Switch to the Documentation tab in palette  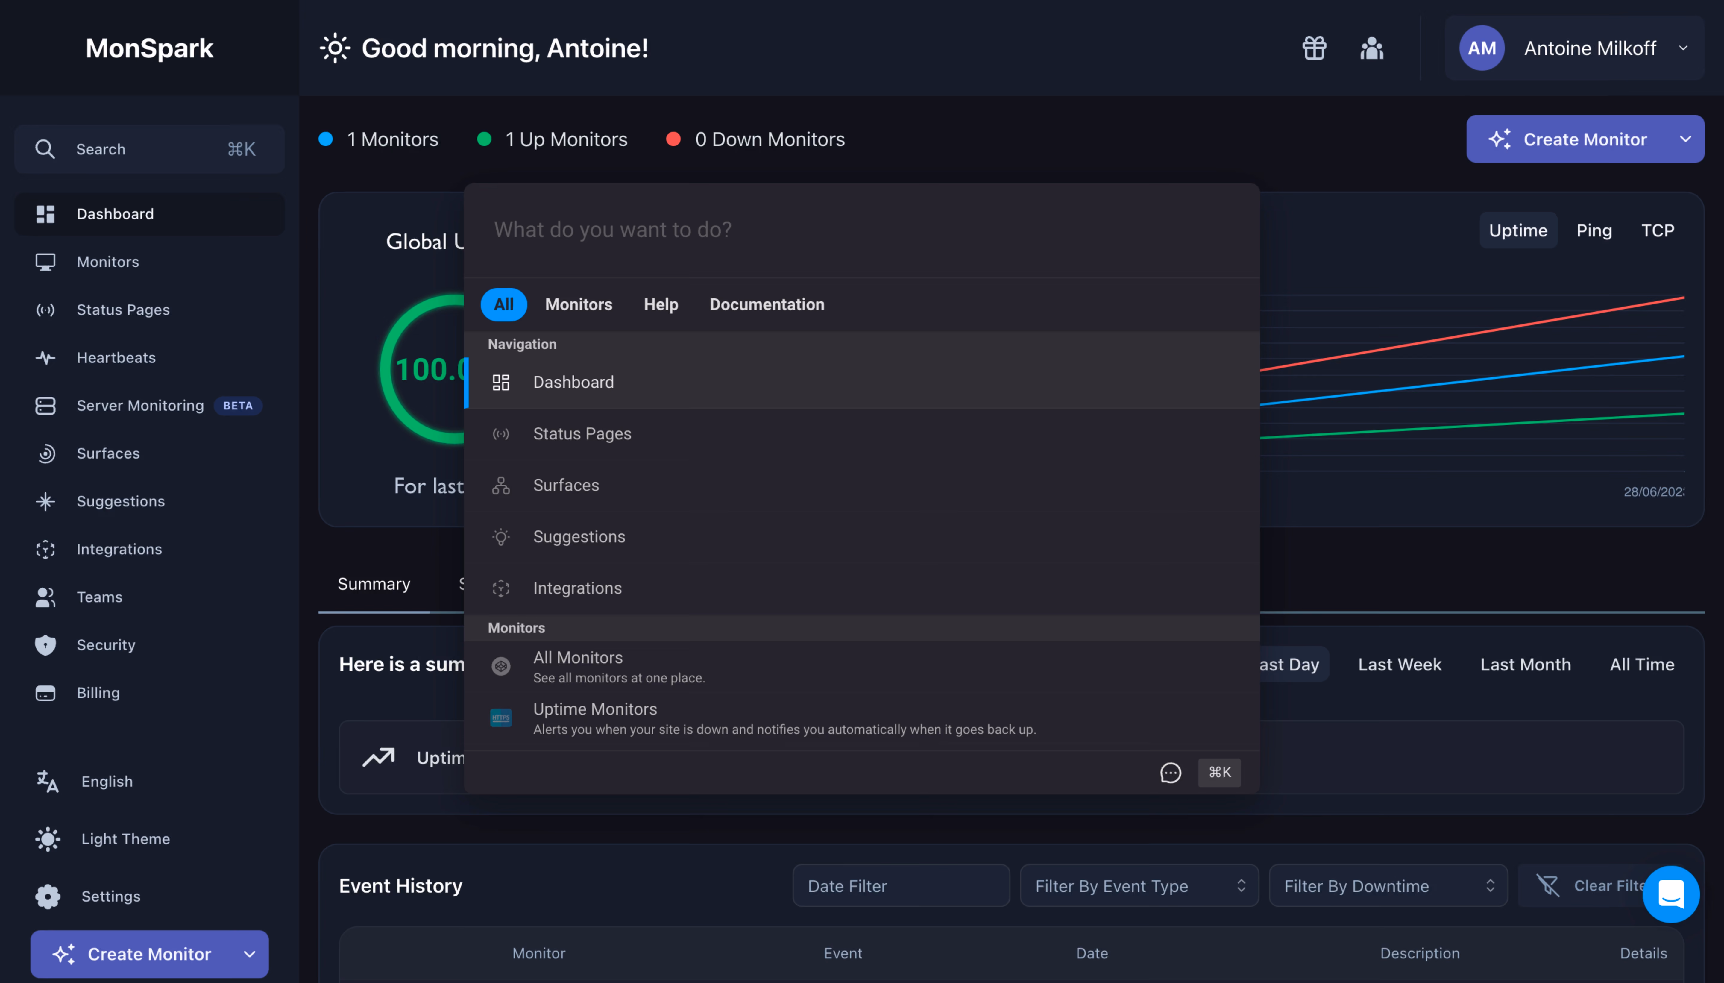tap(767, 304)
